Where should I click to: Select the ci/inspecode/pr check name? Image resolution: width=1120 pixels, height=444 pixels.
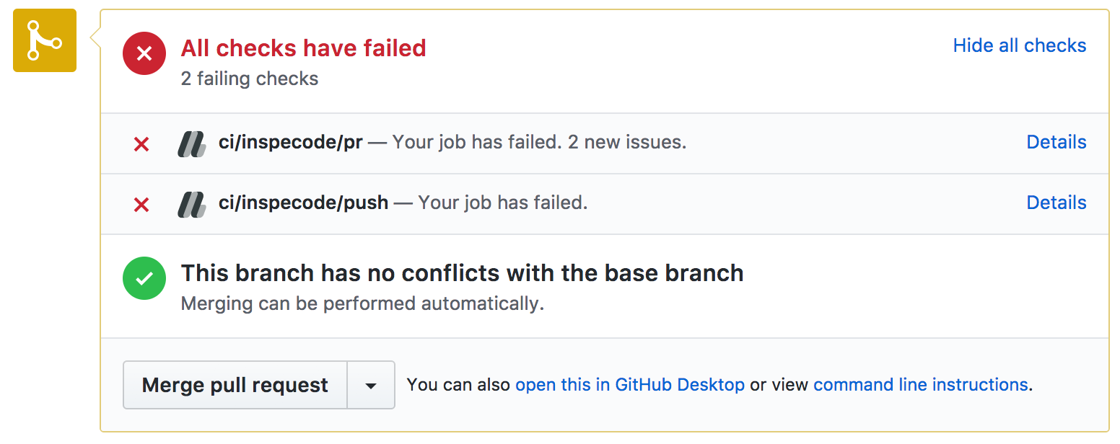click(290, 143)
